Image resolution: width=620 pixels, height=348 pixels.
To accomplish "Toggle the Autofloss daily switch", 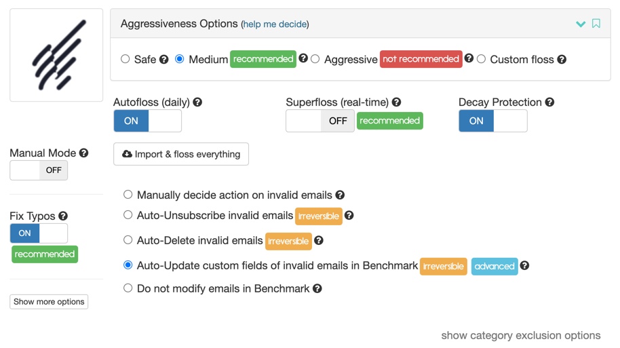I will pyautogui.click(x=147, y=121).
